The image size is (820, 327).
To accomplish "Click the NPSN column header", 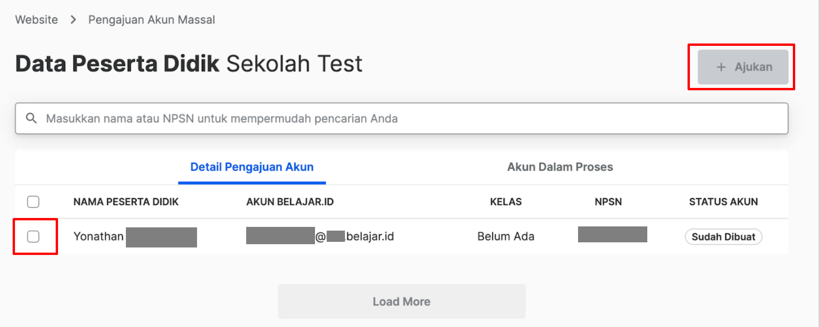I will coord(608,202).
